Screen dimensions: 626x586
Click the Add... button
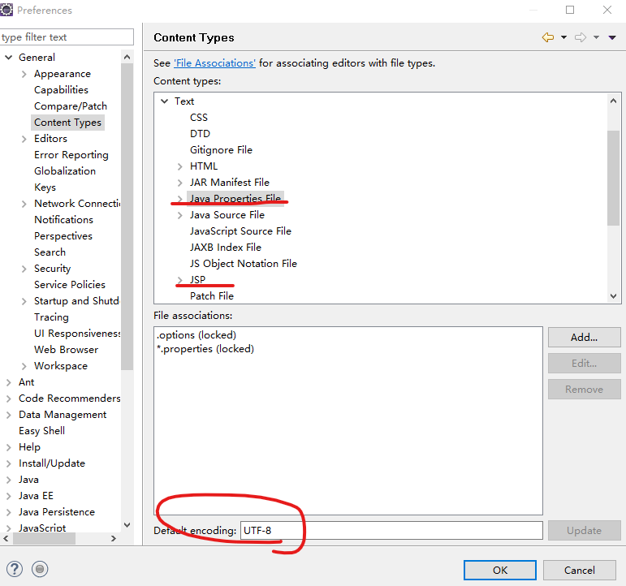click(x=584, y=337)
